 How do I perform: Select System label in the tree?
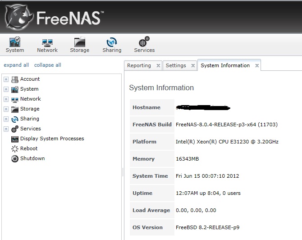29,89
